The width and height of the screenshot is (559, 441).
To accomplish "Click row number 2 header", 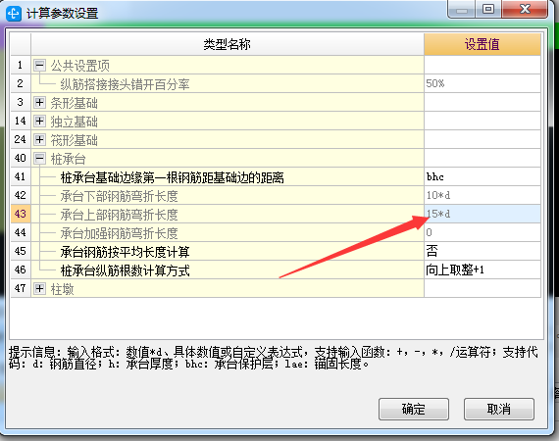I will click(x=21, y=83).
